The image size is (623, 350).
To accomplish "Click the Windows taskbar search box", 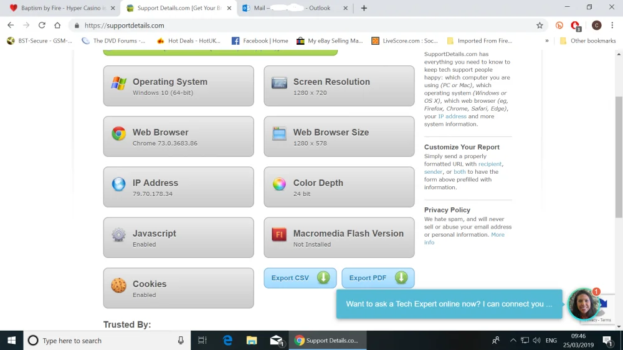I will click(107, 341).
